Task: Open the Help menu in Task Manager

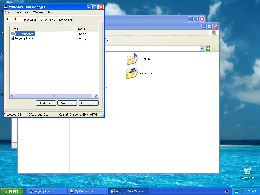Action: click(x=50, y=12)
